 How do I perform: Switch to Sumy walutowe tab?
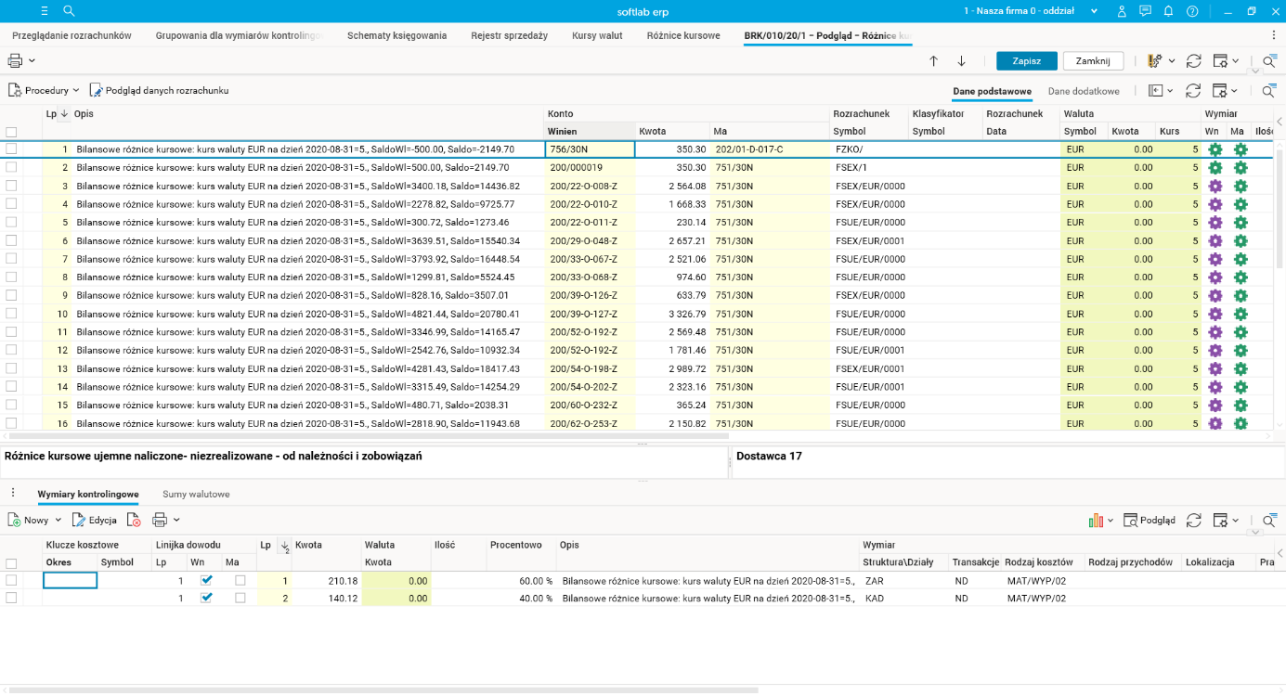point(196,495)
